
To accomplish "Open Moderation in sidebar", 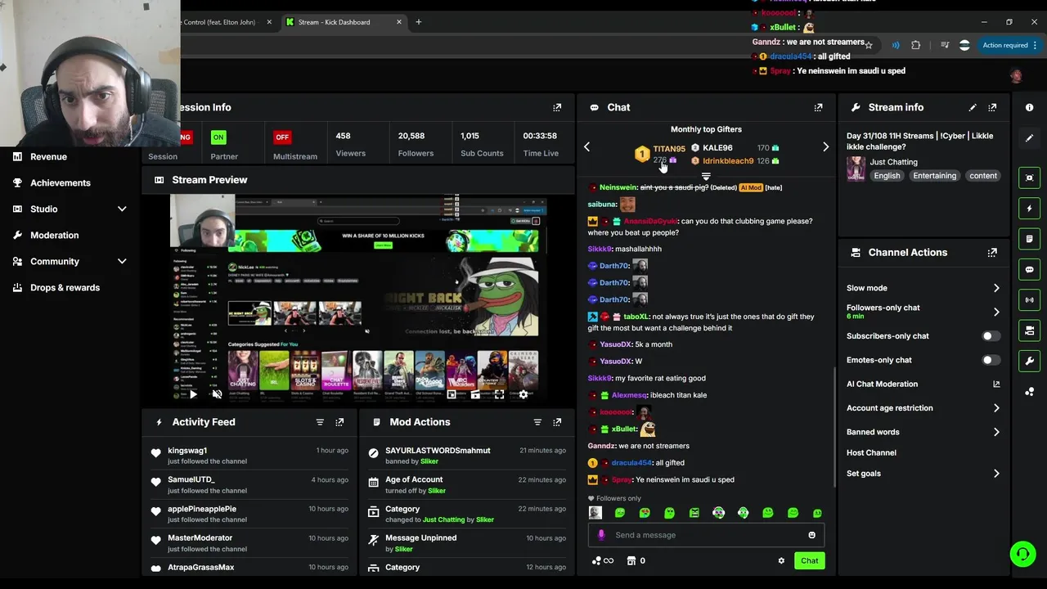I will (x=54, y=235).
